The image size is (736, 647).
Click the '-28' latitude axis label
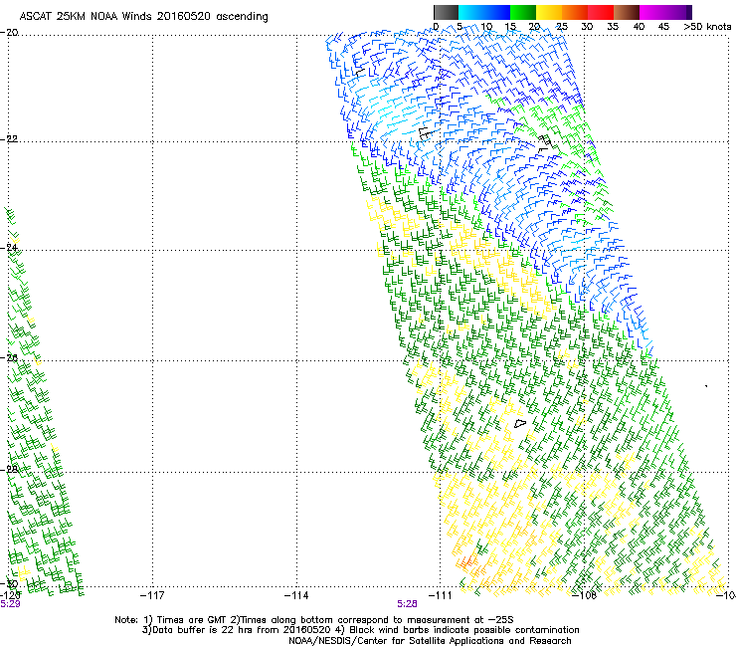click(9, 470)
